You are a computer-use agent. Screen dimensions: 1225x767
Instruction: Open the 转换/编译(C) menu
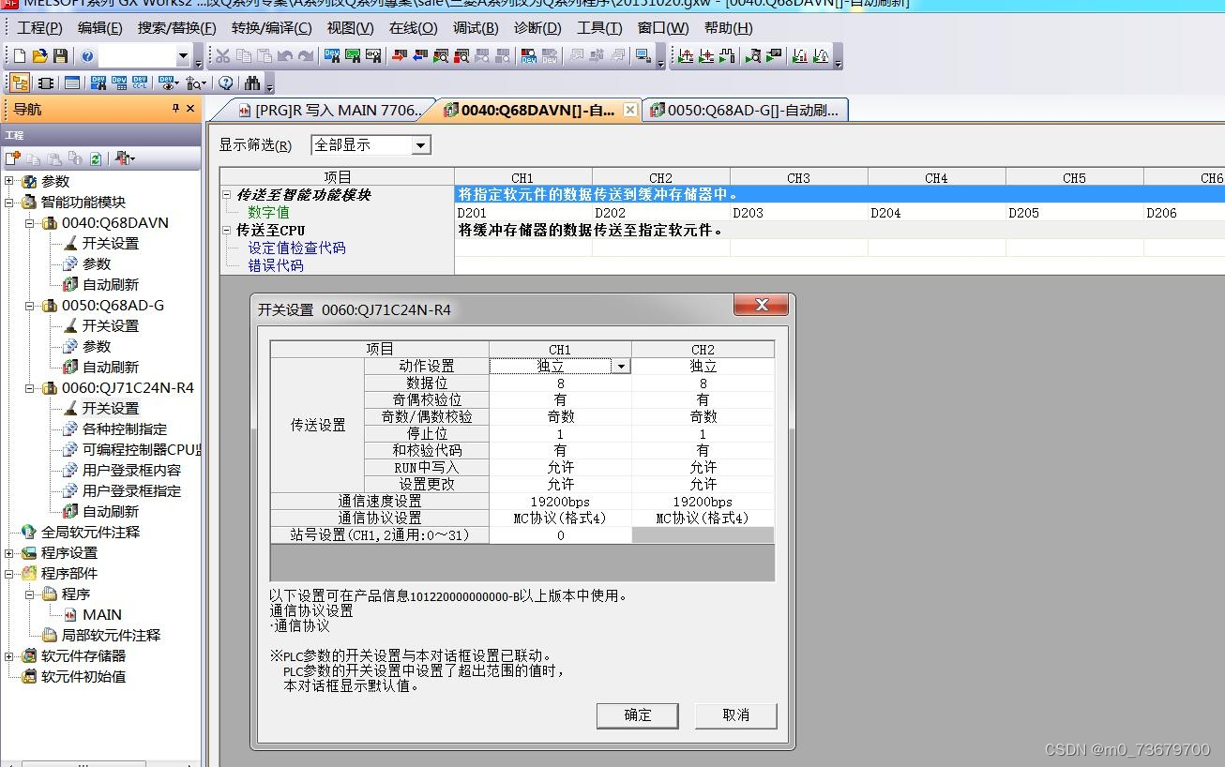(x=272, y=28)
